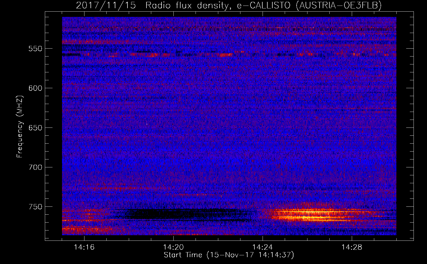This screenshot has width=427, height=264.
Task: Select the 14:20 time tick label
Action: pos(173,247)
